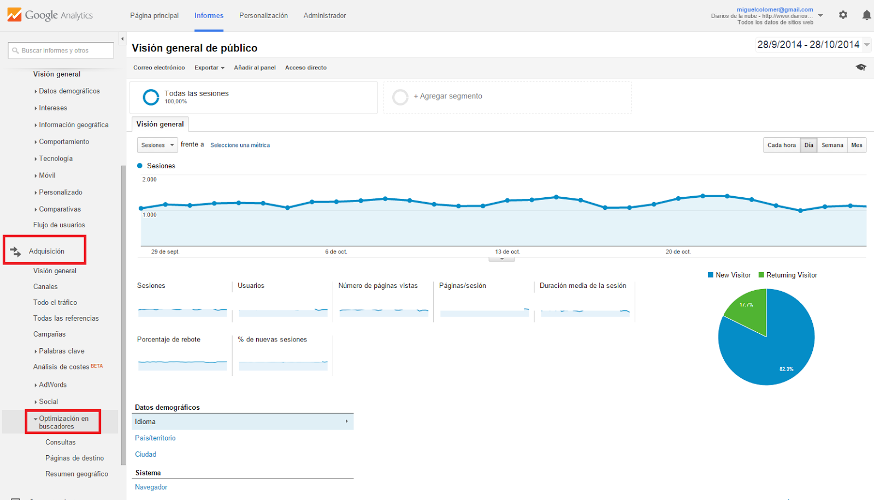Click the Seleccione una métrica link
Screen dimensions: 874x500
(240, 145)
